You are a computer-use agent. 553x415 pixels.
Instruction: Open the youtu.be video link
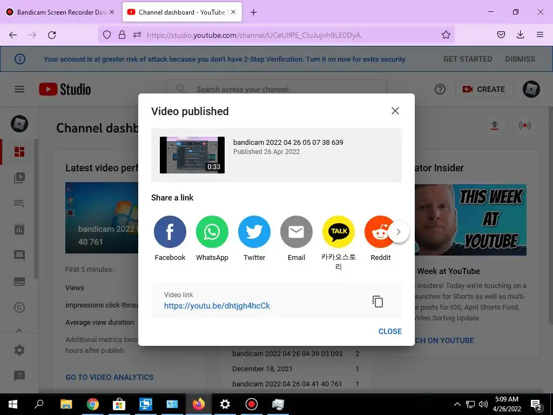[x=217, y=306]
